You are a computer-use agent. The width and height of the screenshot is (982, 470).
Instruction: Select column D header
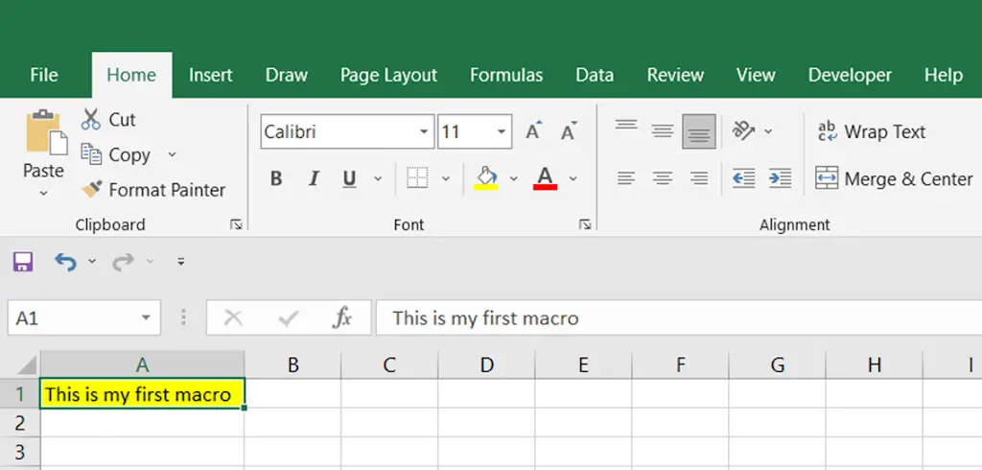[486, 364]
